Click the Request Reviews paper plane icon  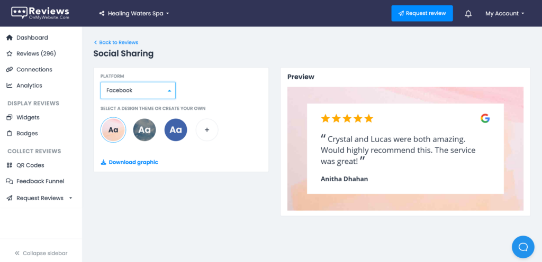coord(10,198)
